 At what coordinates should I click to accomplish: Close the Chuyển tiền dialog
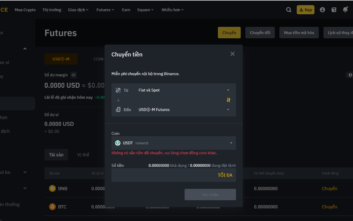coord(232,54)
